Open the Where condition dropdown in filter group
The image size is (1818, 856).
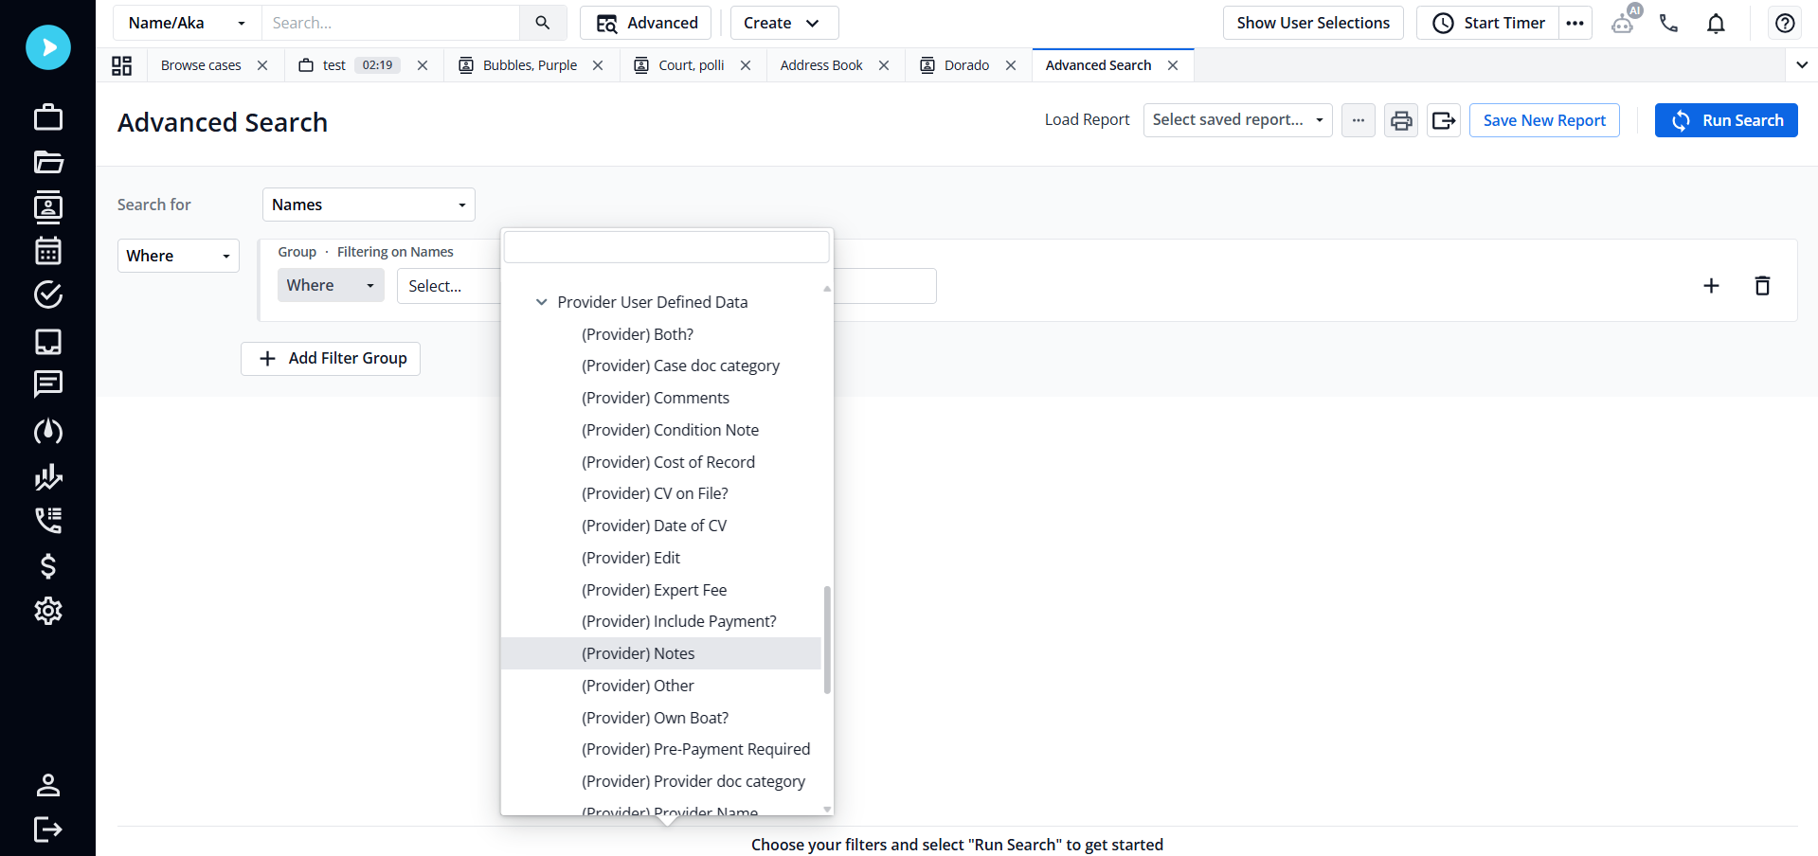click(x=330, y=285)
